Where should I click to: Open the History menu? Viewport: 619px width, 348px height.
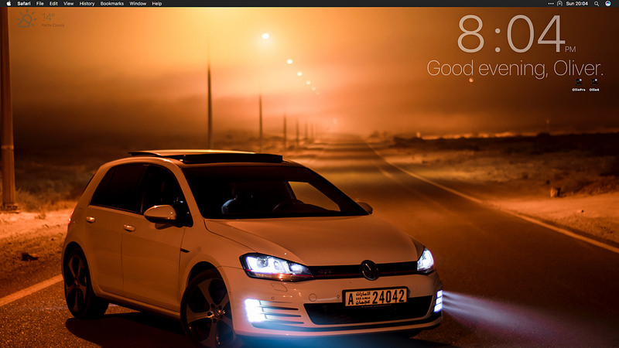(x=87, y=4)
